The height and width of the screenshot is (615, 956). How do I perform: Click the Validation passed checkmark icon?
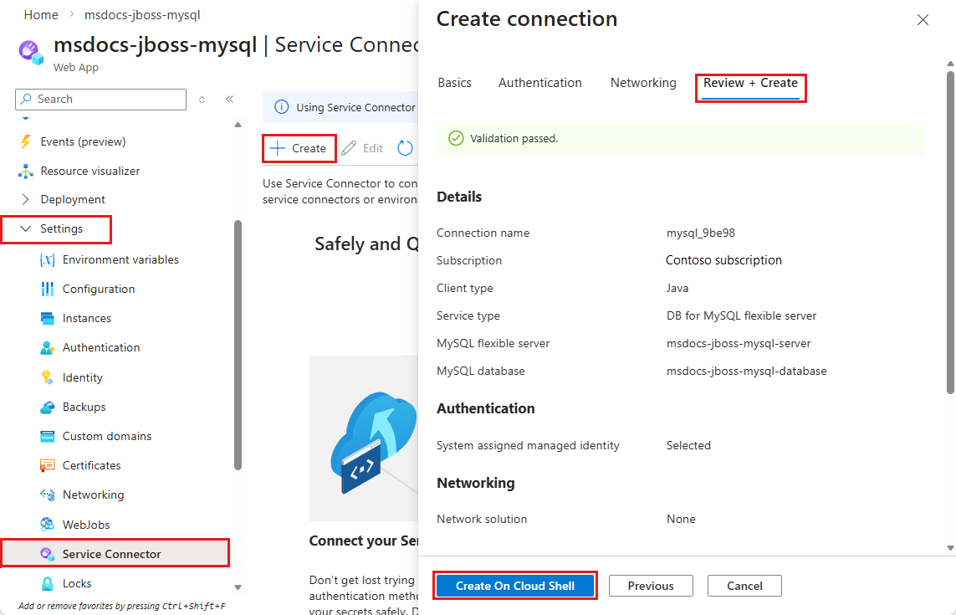coord(456,139)
